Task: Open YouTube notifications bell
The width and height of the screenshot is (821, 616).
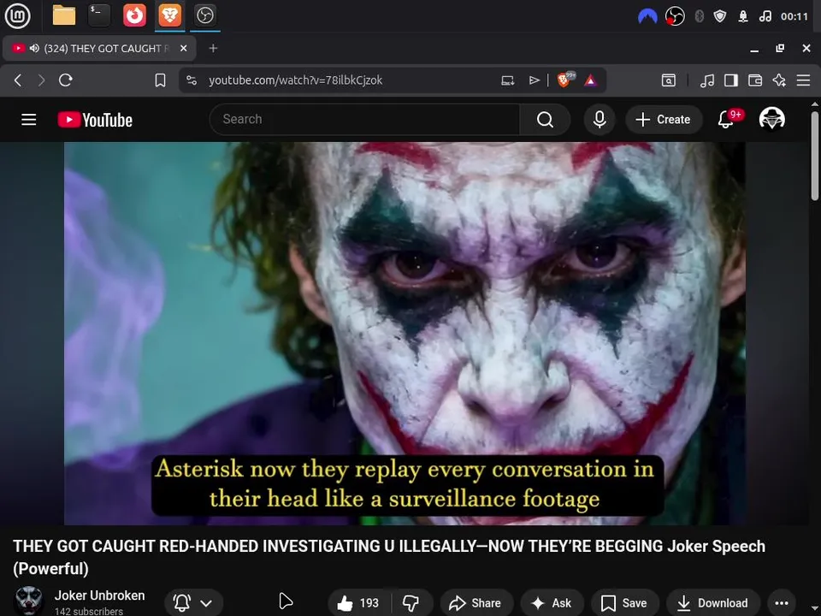Action: 726,119
